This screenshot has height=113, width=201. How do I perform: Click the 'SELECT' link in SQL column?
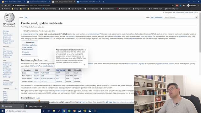pos(36,76)
